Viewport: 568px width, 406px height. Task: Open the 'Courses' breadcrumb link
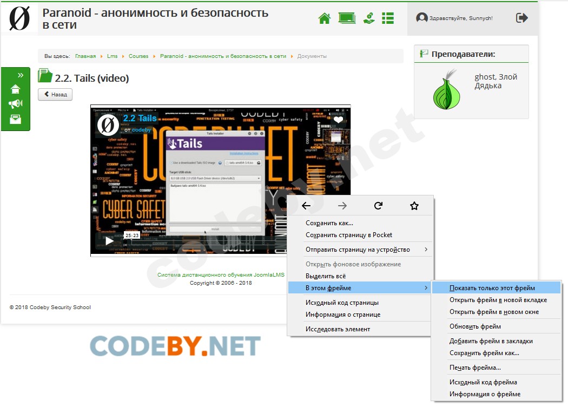click(x=138, y=56)
